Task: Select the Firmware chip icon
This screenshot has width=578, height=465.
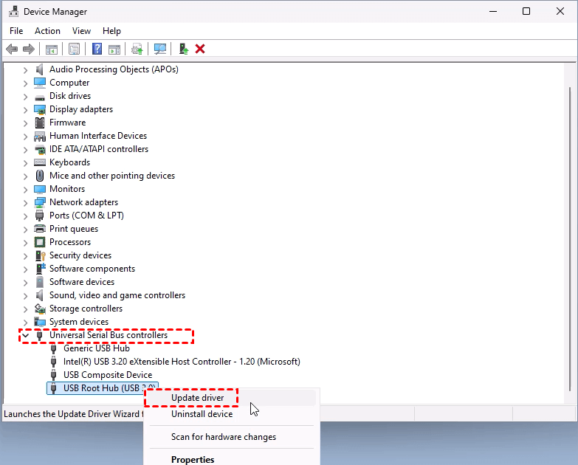Action: (x=39, y=123)
